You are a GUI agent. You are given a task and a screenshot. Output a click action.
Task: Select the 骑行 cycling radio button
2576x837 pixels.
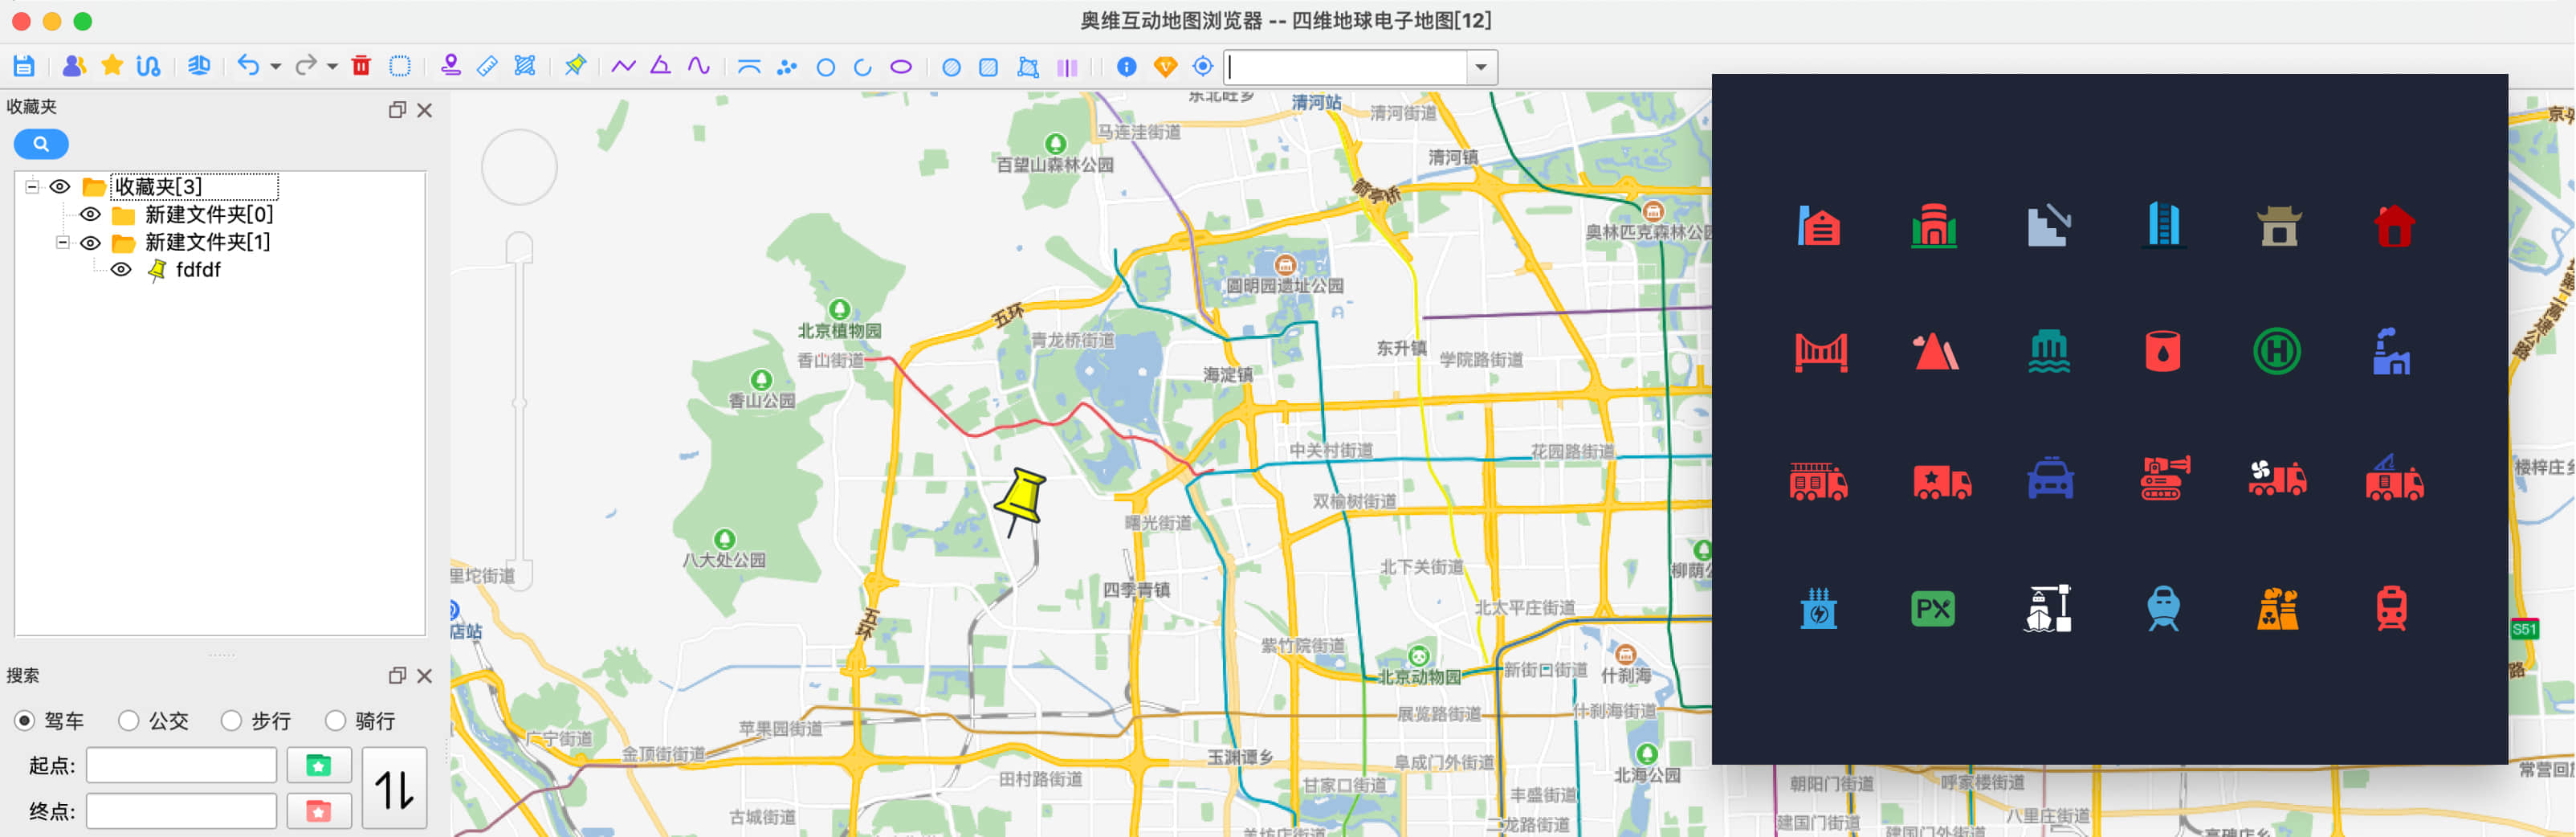(x=335, y=720)
